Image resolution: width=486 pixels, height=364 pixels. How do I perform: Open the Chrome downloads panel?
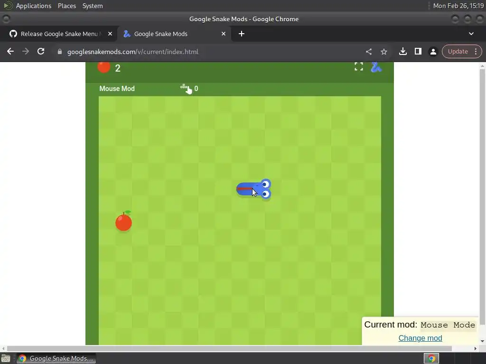point(402,51)
